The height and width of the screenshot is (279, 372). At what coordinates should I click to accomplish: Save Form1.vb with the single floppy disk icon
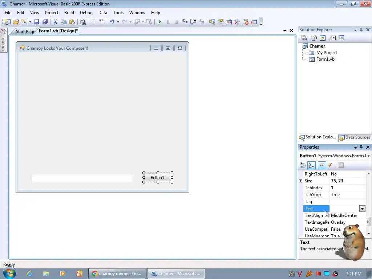(x=37, y=22)
